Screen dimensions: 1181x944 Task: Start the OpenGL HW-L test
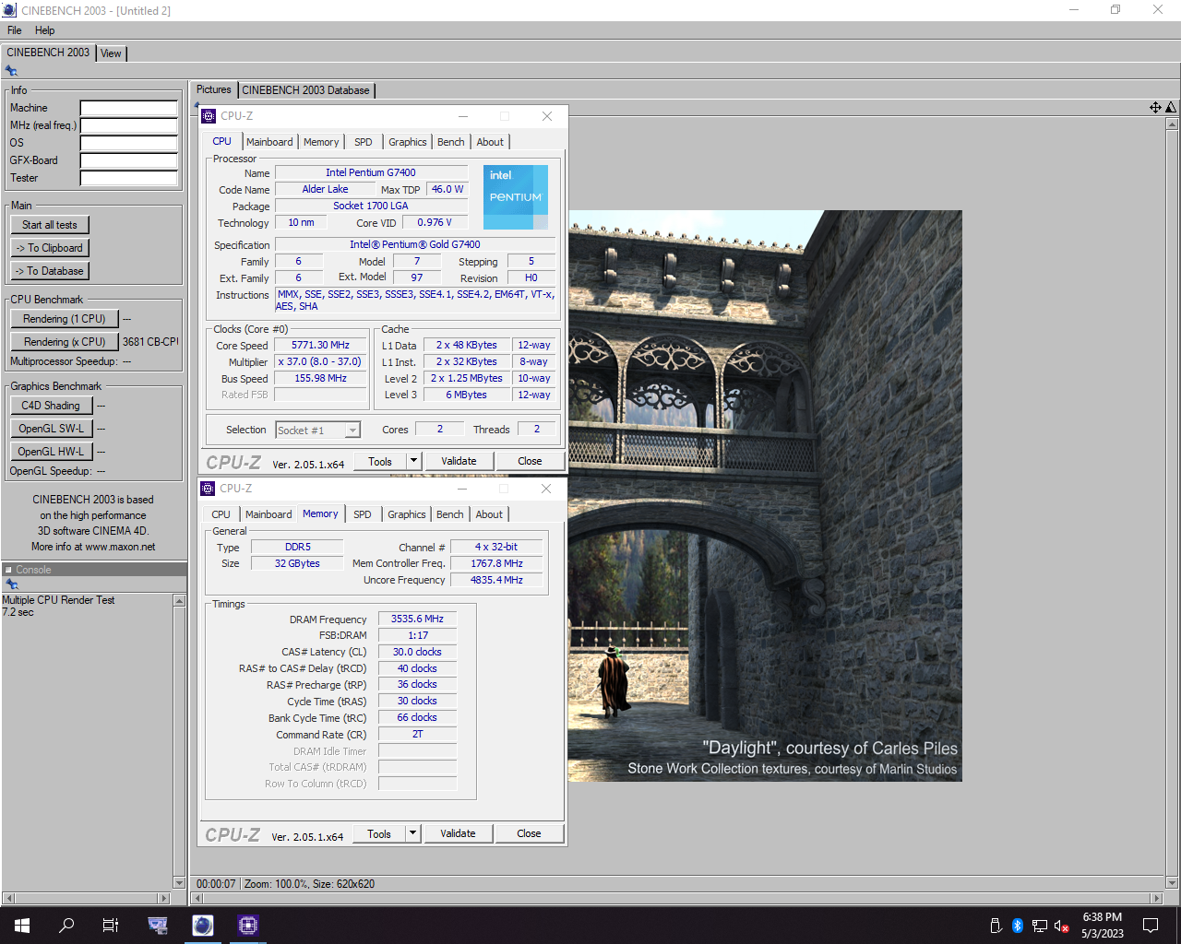51,452
